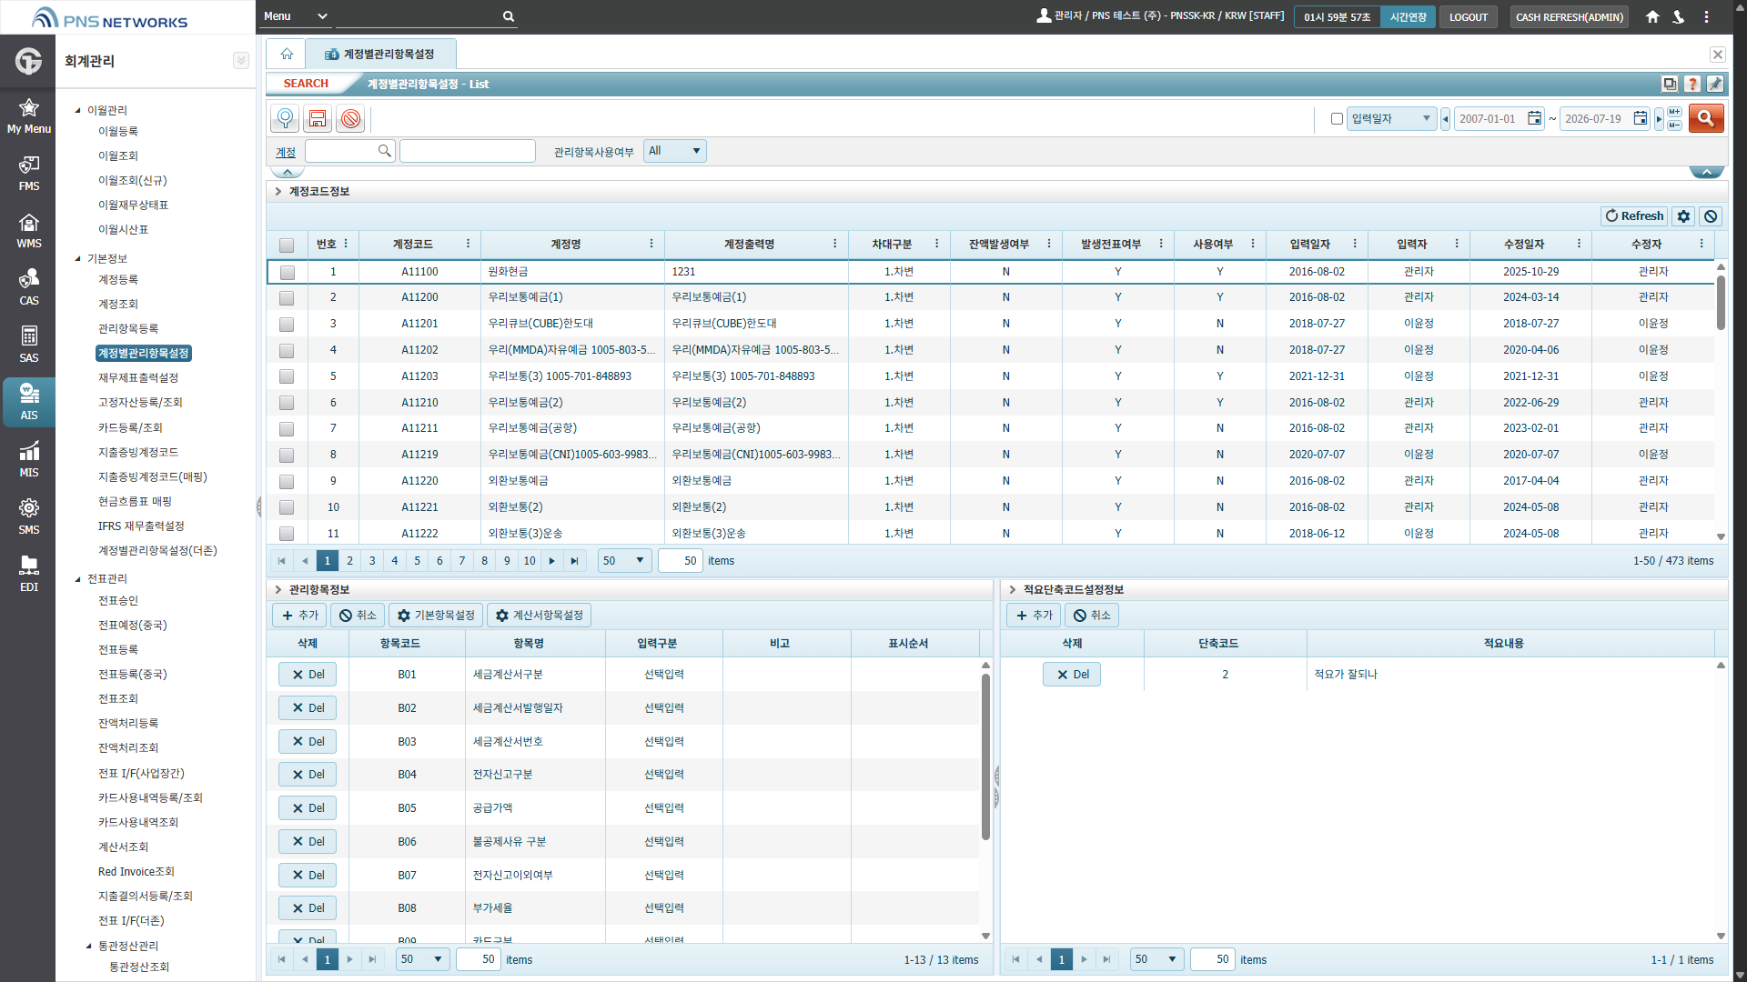Image resolution: width=1747 pixels, height=982 pixels.
Task: Open My Menu star icon
Action: (28, 115)
